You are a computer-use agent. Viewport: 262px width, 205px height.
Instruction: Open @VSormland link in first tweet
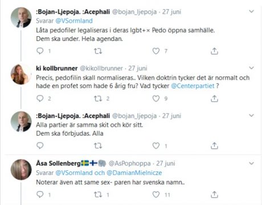[74, 20]
